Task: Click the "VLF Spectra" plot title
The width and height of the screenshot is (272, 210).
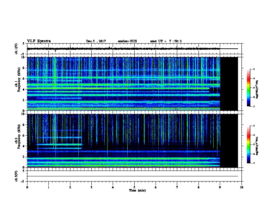Action: (39, 41)
